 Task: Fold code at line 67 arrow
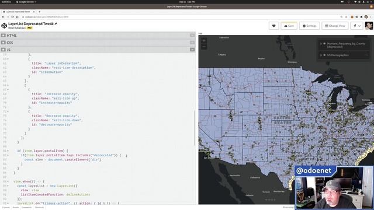8,89
